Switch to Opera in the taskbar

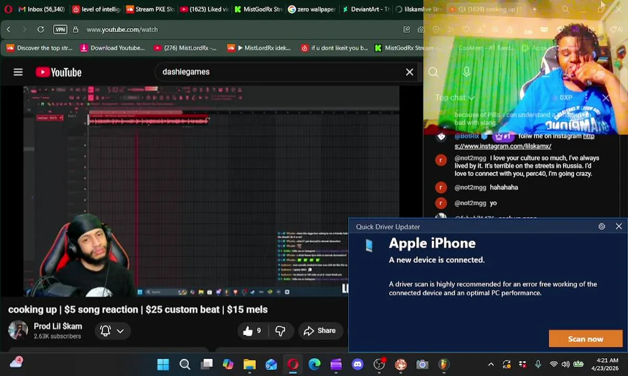[293, 364]
